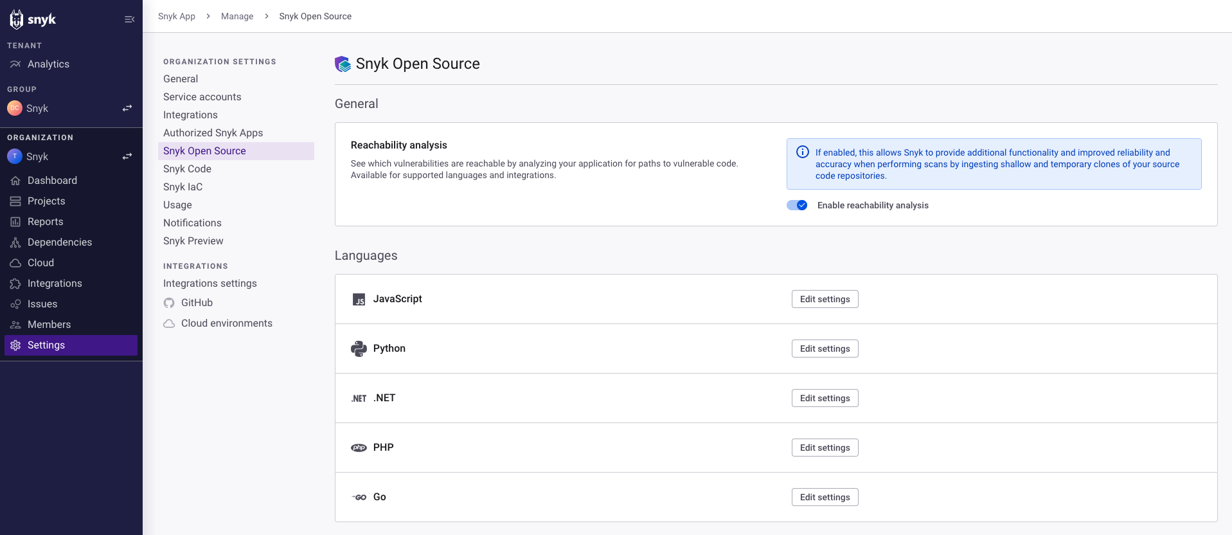Viewport: 1232px width, 535px height.
Task: Click the Dependencies tree icon
Action: coord(15,242)
